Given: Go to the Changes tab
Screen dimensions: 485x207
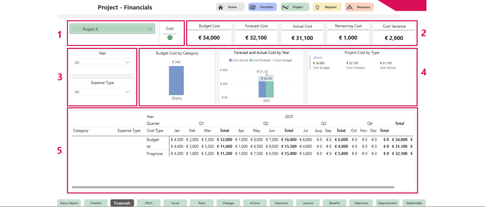Looking at the screenshot, I should coord(228,203).
